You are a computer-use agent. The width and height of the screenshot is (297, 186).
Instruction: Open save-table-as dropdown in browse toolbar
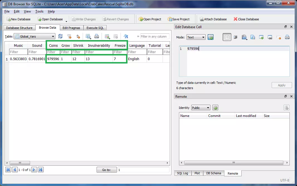click(88, 36)
